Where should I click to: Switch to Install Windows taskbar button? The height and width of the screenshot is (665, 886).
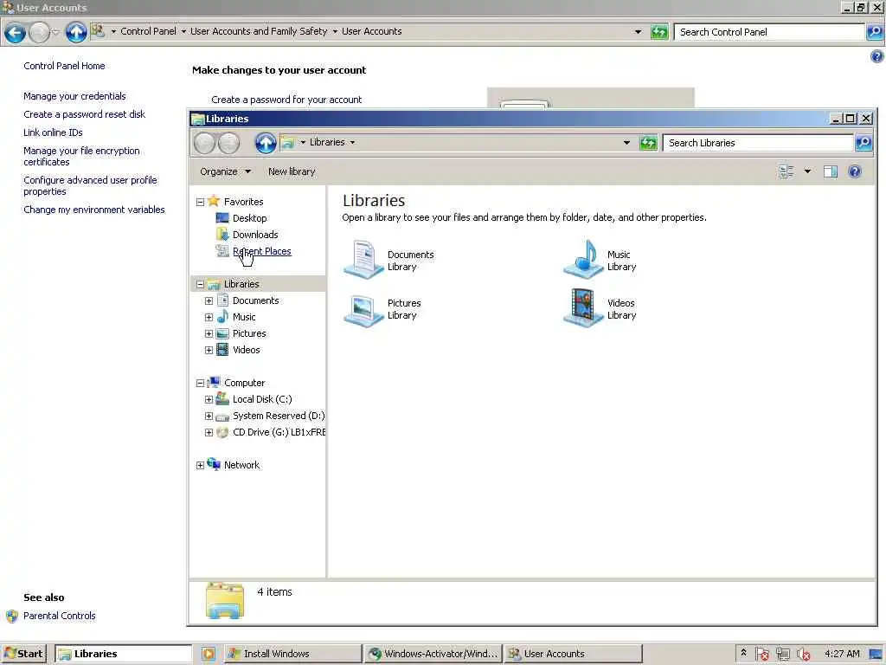tap(292, 654)
